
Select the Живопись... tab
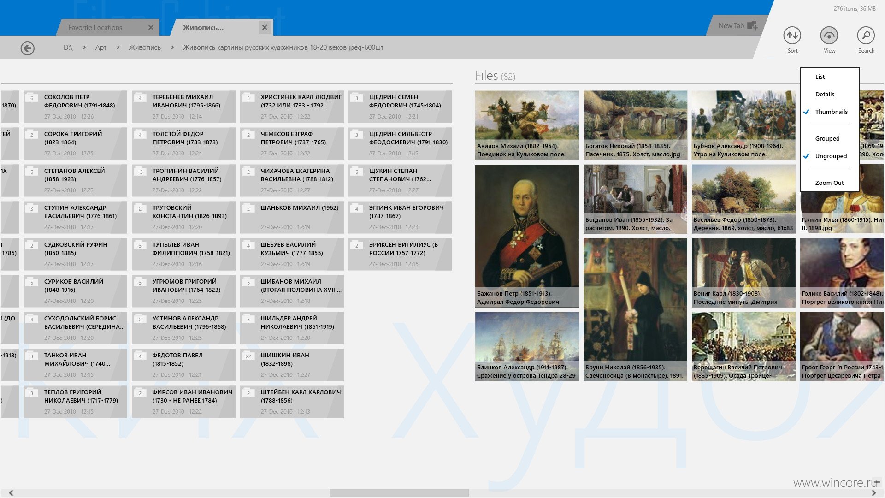click(x=203, y=28)
